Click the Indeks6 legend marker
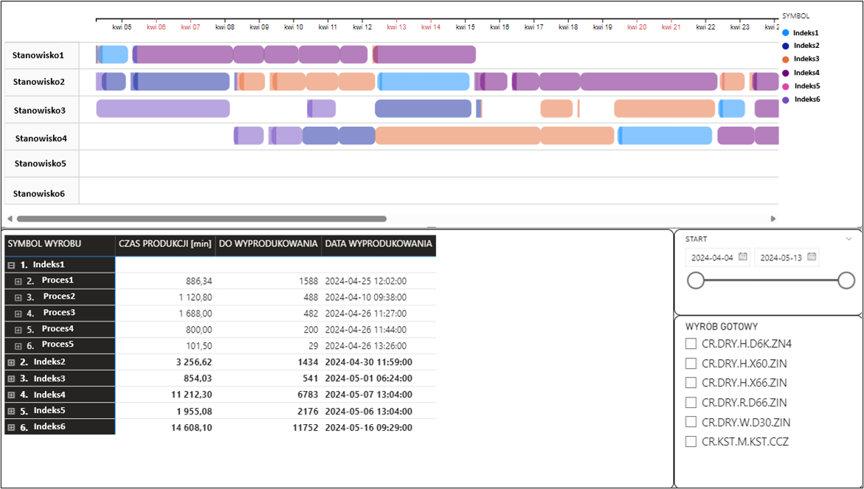The height and width of the screenshot is (489, 864). (786, 100)
